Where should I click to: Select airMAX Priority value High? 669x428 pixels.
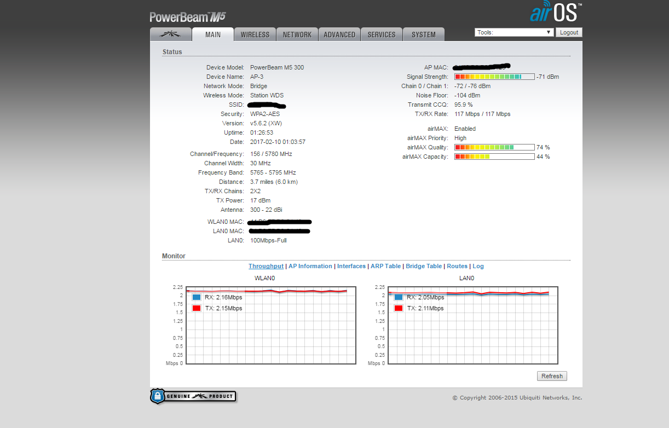(460, 138)
